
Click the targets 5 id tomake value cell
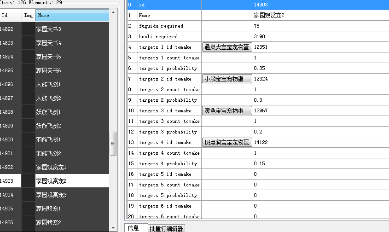pyautogui.click(x=321, y=174)
